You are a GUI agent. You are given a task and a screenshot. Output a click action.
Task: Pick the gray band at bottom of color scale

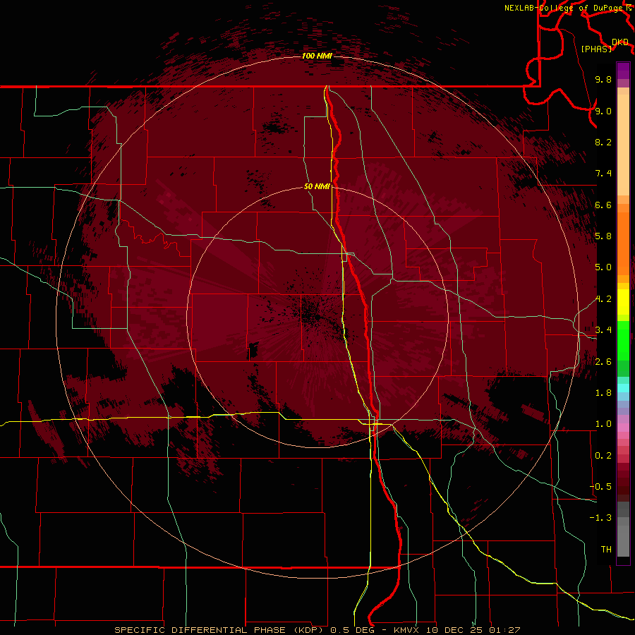tap(623, 540)
